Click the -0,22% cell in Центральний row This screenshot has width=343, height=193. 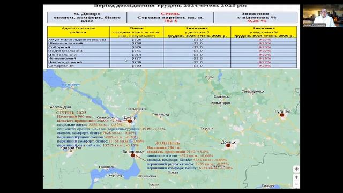264,55
